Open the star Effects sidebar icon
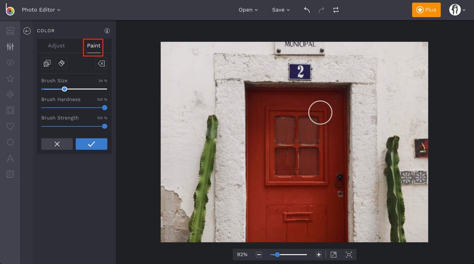The height and width of the screenshot is (264, 474). click(x=10, y=79)
